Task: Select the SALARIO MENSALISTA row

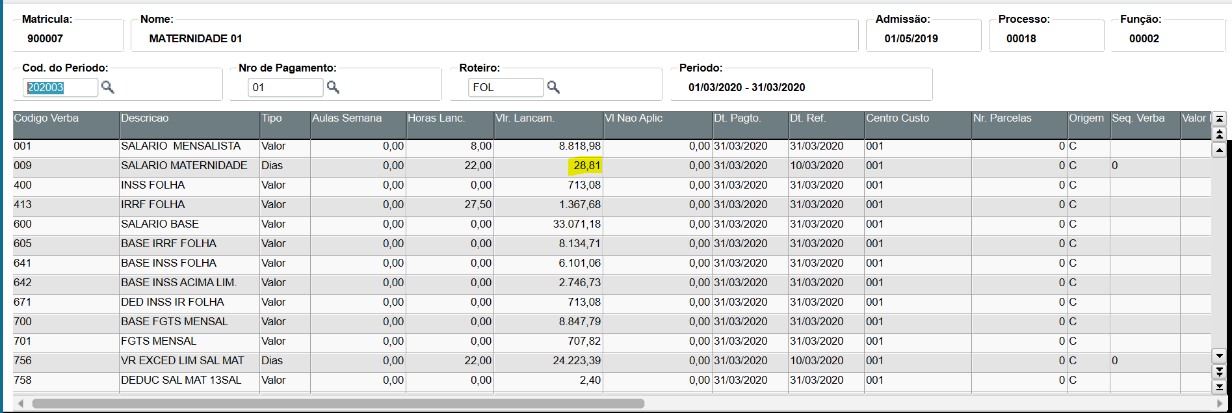Action: (x=612, y=146)
